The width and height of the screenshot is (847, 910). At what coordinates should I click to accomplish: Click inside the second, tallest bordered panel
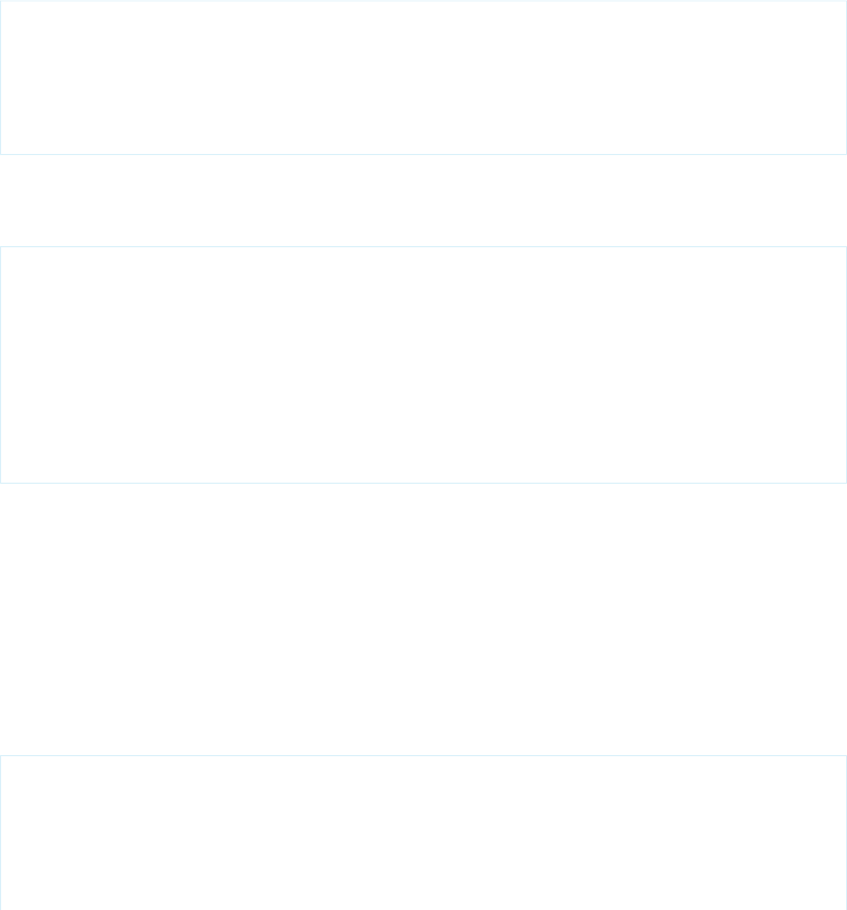pos(423,365)
